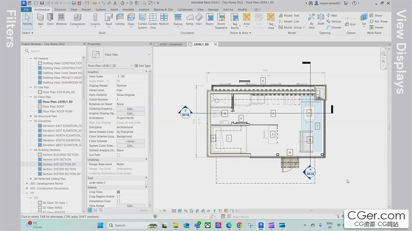Activate the Roof tool
The image size is (412, 231).
pyautogui.click(x=109, y=20)
